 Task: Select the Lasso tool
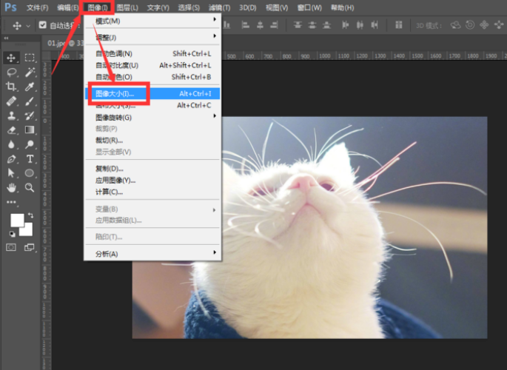12,72
